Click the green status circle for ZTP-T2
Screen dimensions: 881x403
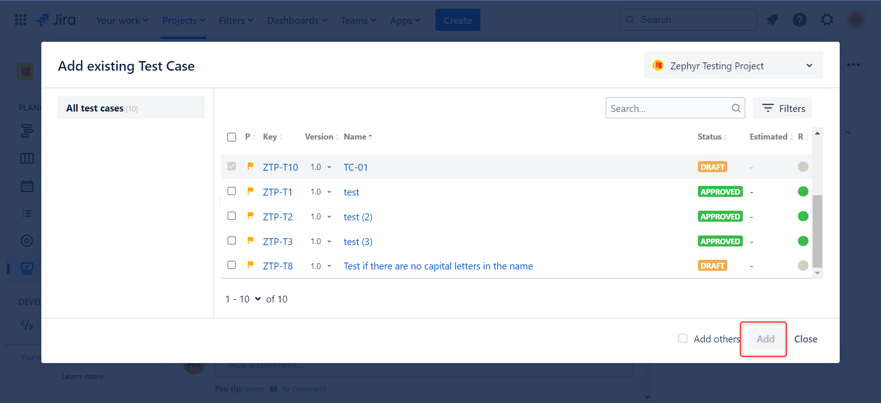803,216
